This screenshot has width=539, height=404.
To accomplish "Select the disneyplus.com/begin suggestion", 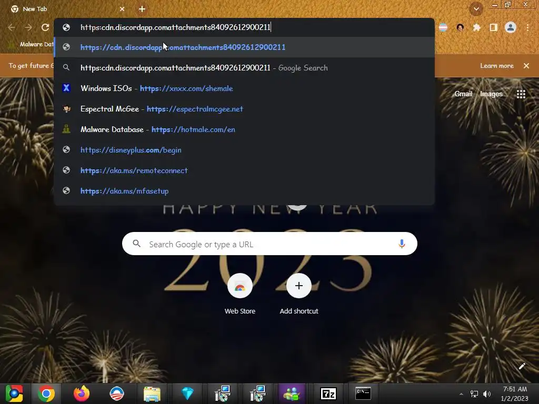I will point(244,150).
